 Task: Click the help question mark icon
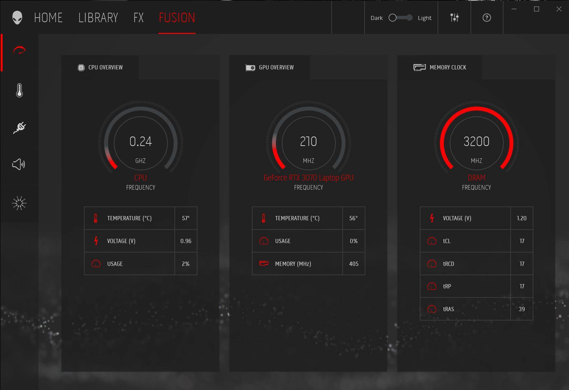pyautogui.click(x=487, y=18)
